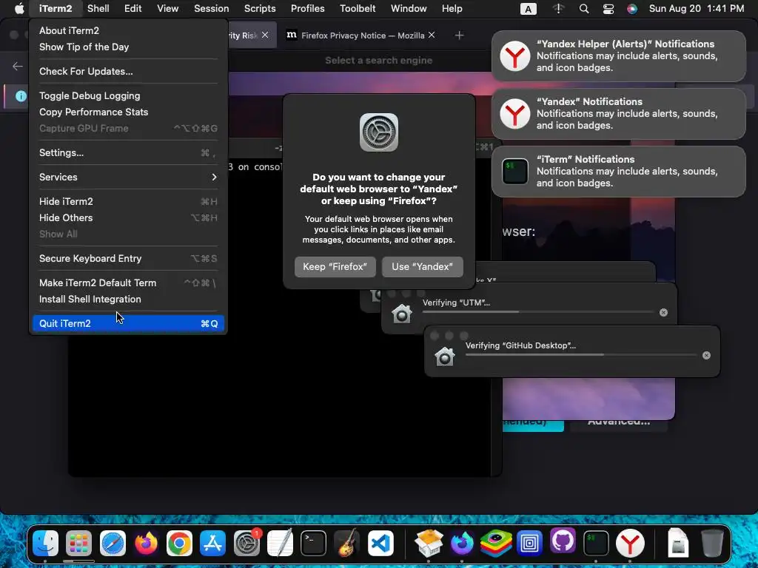Open Terminal from the dock

pyautogui.click(x=313, y=543)
